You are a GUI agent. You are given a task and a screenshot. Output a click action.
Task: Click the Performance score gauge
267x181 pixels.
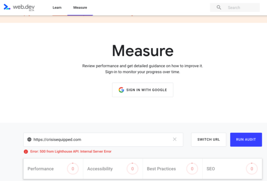coord(73,169)
